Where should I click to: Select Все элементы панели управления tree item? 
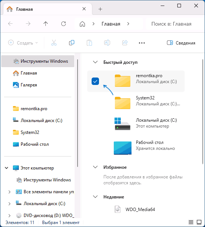point(45,192)
